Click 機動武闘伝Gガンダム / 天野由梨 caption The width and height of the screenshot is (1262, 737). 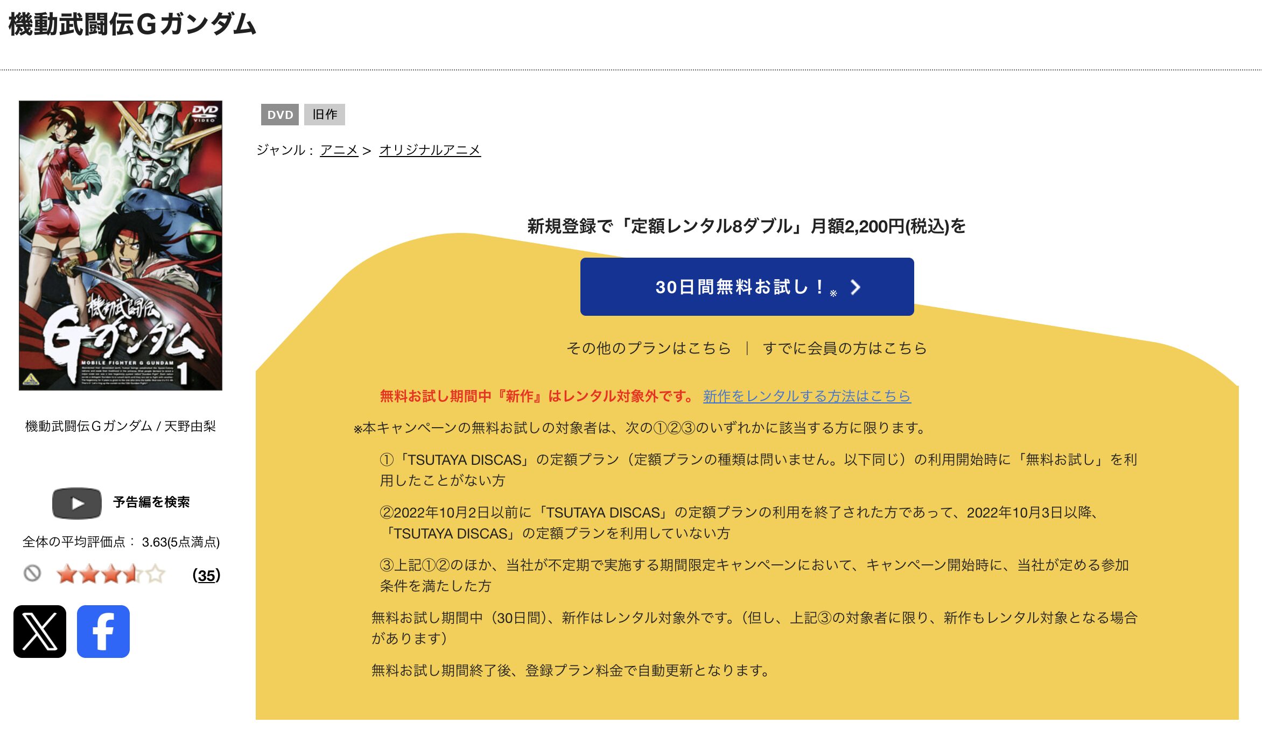click(x=121, y=426)
